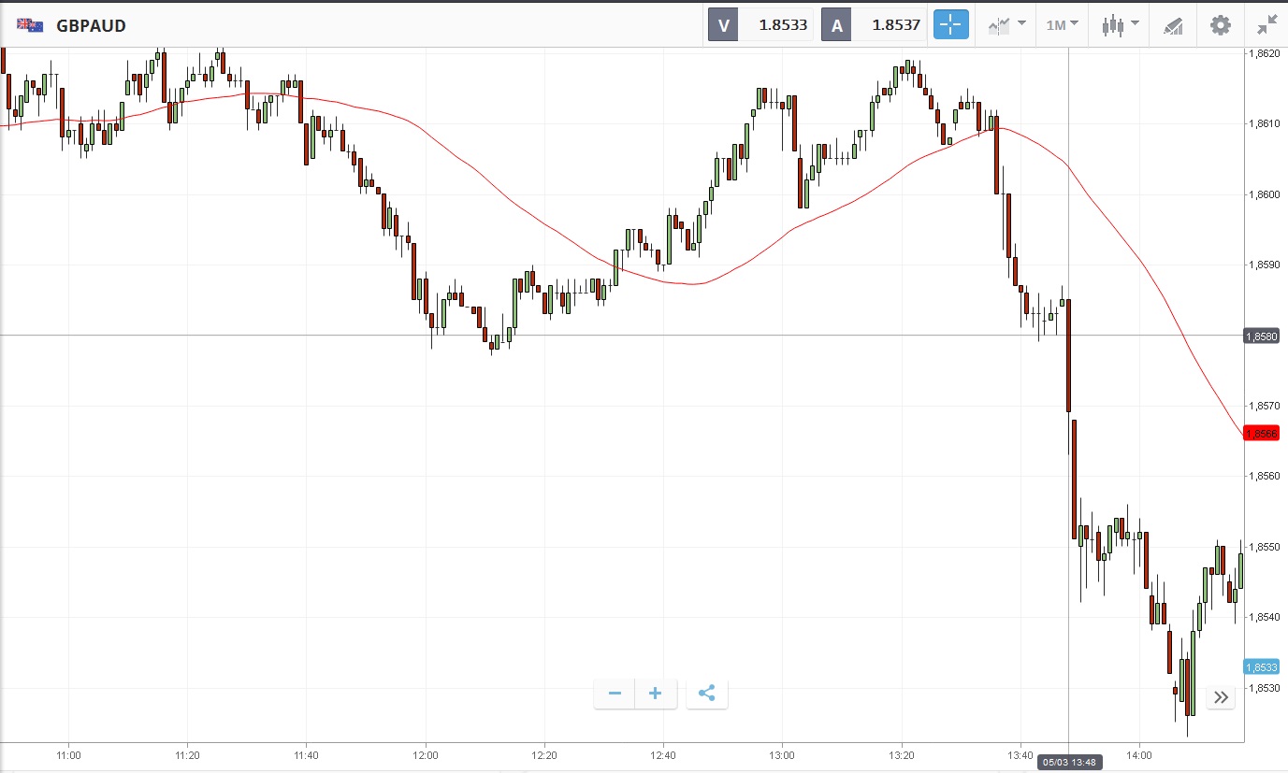Open the compare instruments dropdown
The image size is (1288, 773).
coord(1006,25)
